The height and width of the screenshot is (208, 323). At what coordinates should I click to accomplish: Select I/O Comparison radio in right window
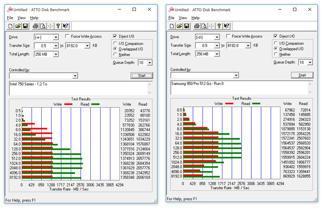[276, 43]
